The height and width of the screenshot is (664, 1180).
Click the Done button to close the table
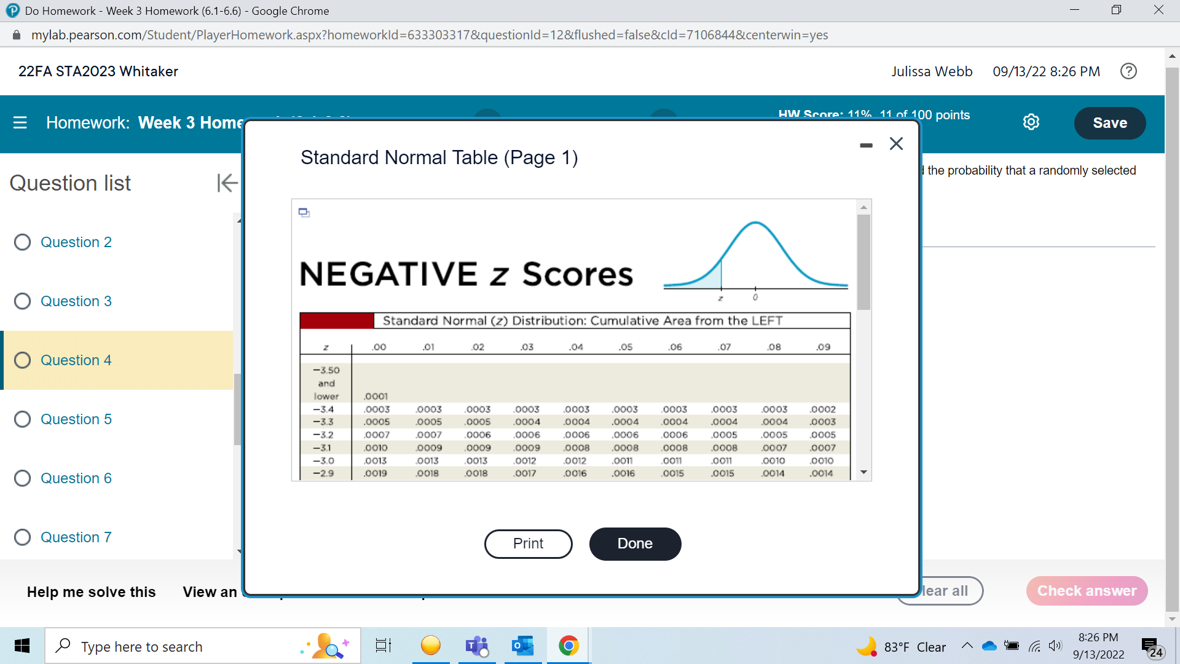635,543
